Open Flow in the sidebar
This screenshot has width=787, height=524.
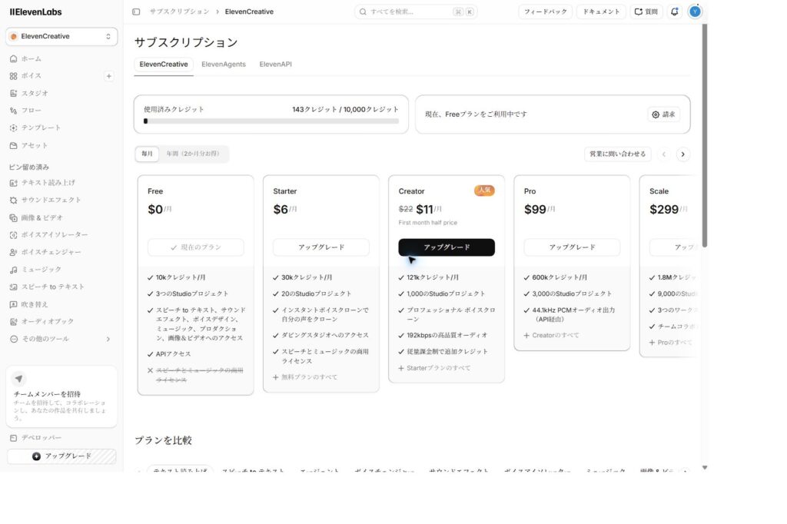[31, 111]
